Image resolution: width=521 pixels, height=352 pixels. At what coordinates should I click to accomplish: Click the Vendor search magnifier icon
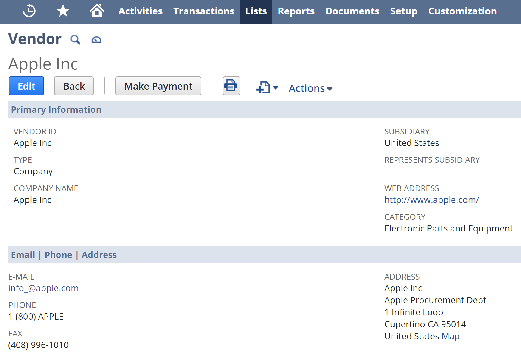pyautogui.click(x=75, y=39)
